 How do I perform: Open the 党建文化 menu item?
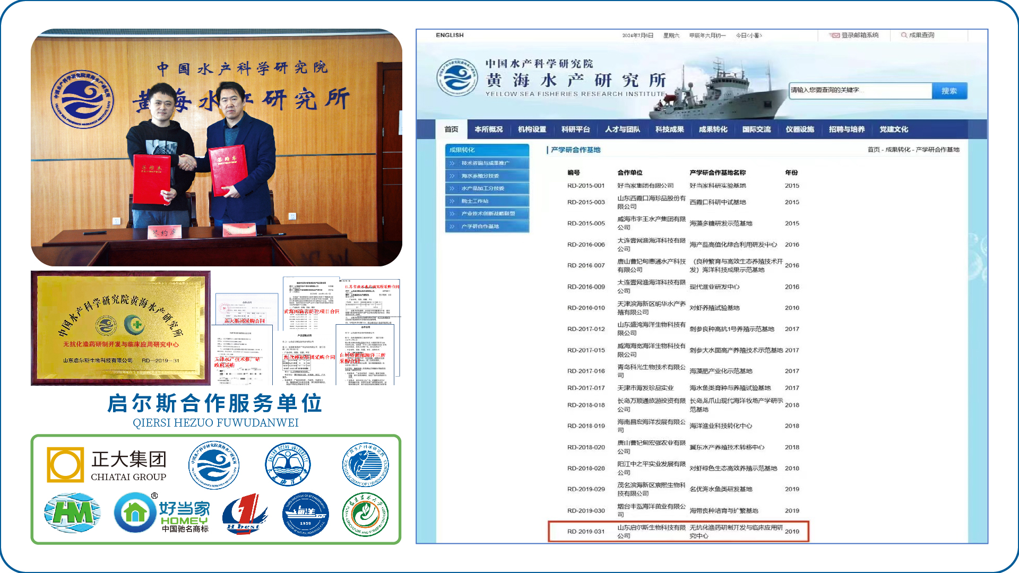point(894,129)
